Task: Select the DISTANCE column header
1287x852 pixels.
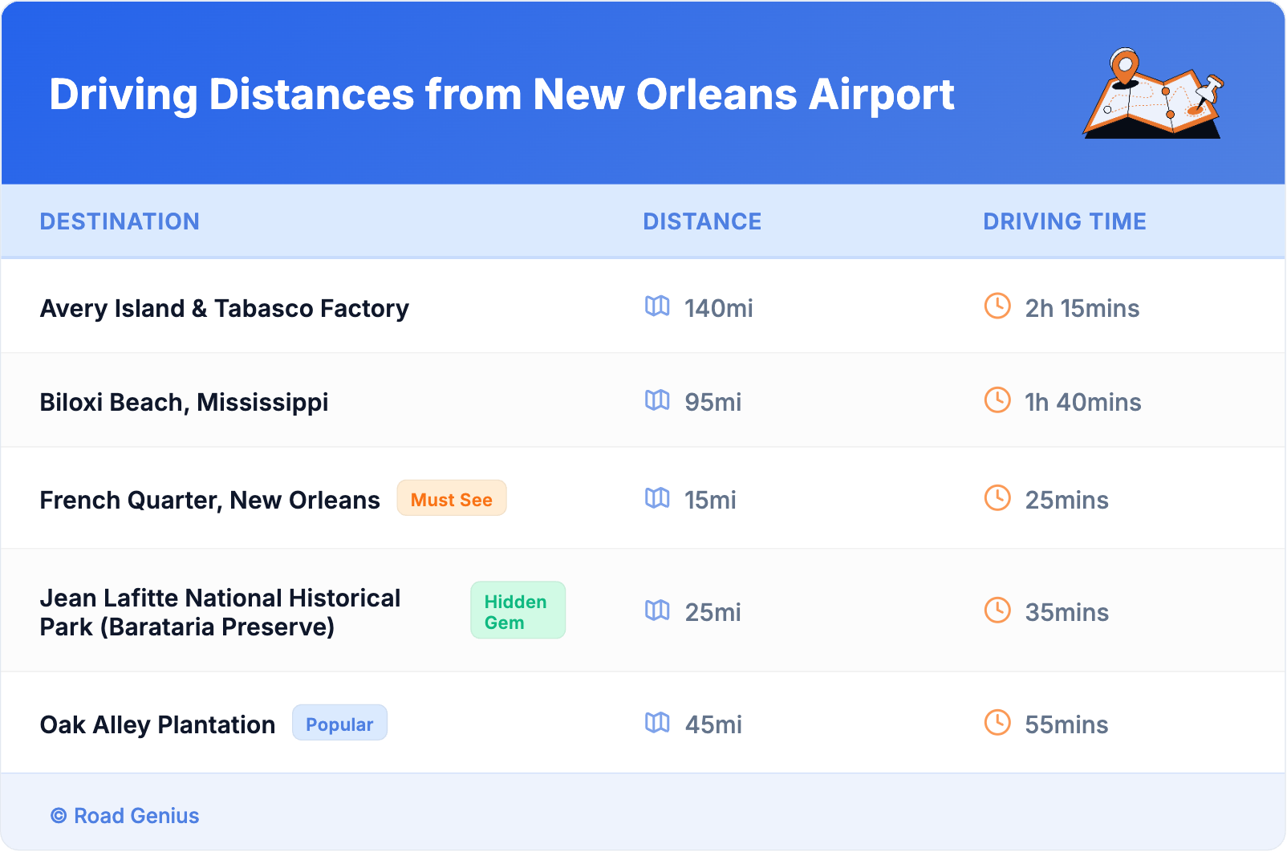Action: click(702, 221)
